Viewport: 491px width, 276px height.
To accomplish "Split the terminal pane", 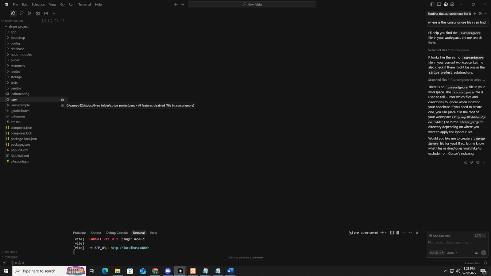I will tap(392, 233).
